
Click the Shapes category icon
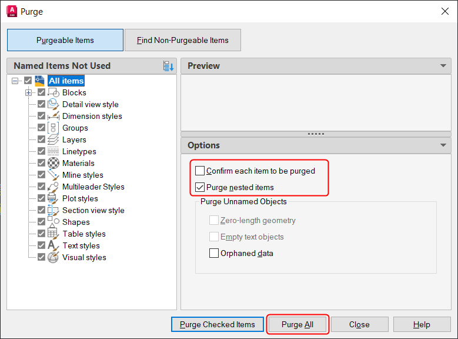53,222
